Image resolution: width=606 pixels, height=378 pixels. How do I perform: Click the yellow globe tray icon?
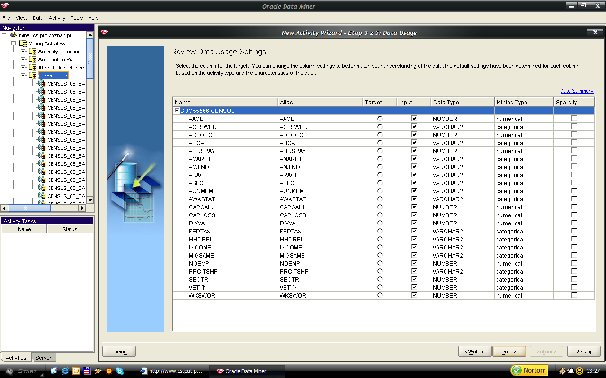579,371
